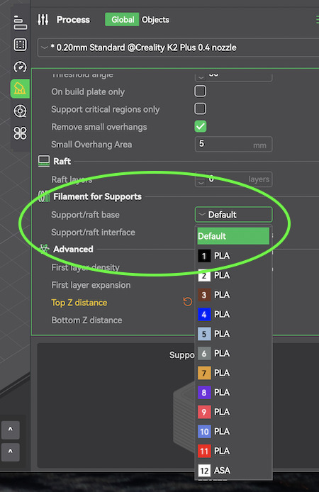Viewport: 319px width, 492px height.
Task: Click the Process sliders icon
Action: pyautogui.click(x=43, y=19)
